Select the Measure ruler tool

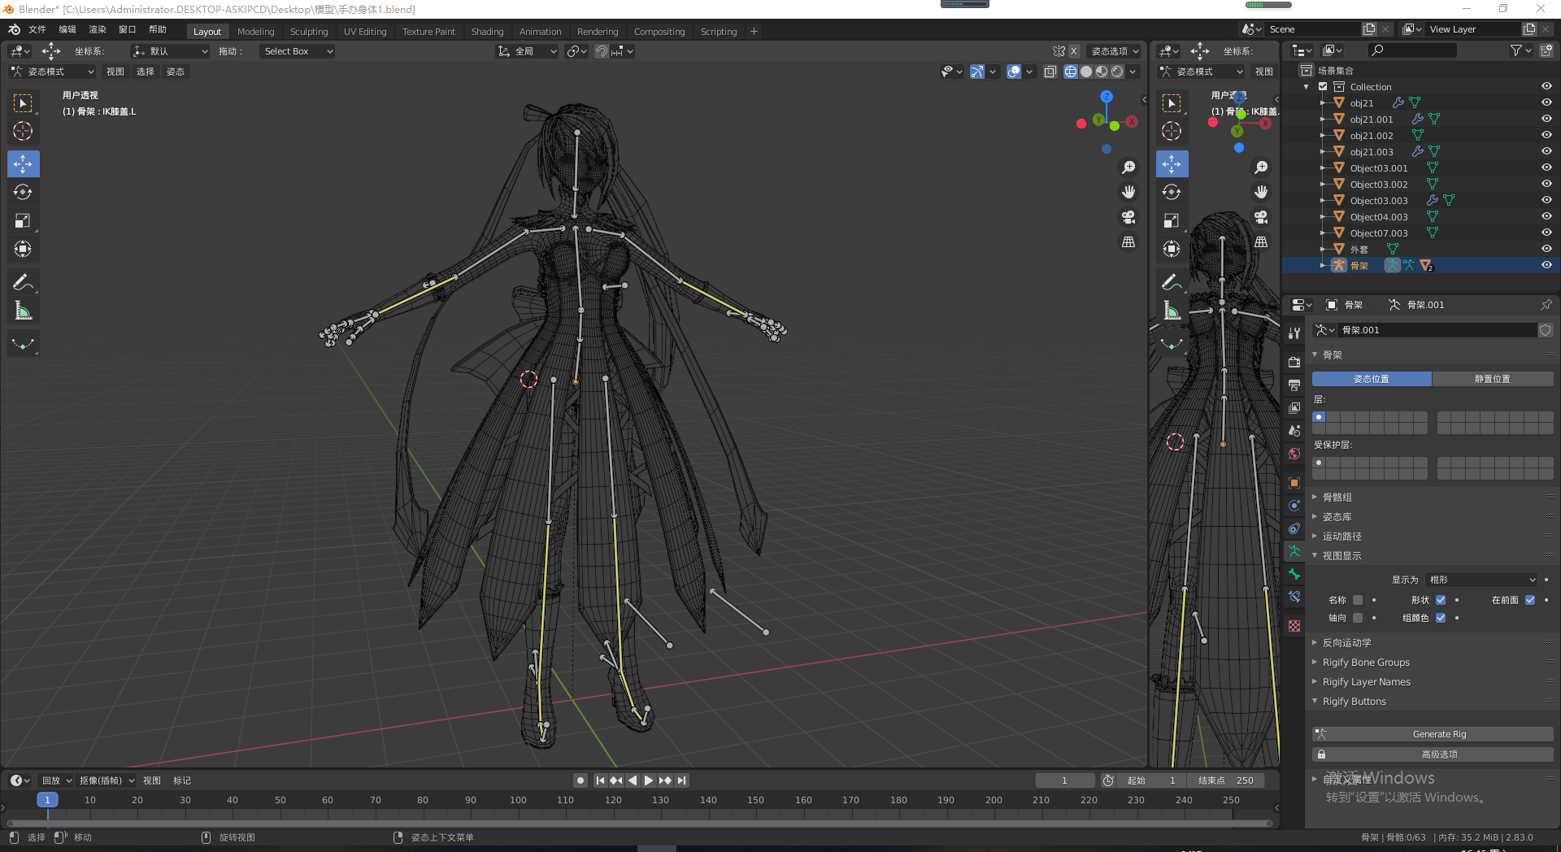tap(23, 311)
